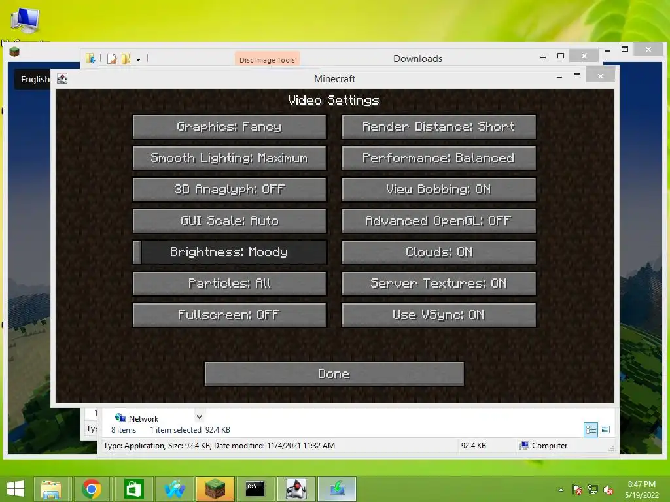The width and height of the screenshot is (670, 502).
Task: Click Action Center flag tray icon
Action: click(577, 490)
